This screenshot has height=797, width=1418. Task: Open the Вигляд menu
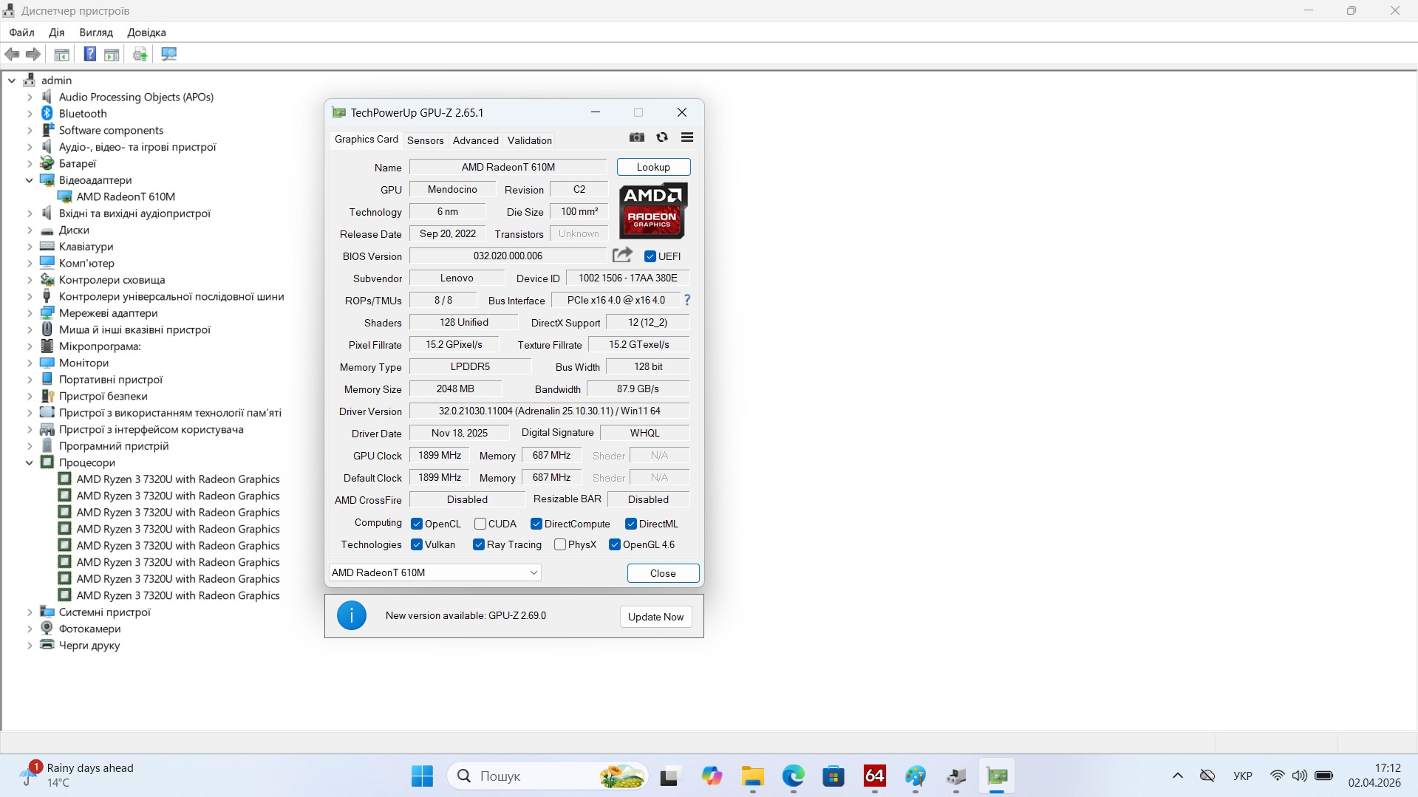[96, 33]
